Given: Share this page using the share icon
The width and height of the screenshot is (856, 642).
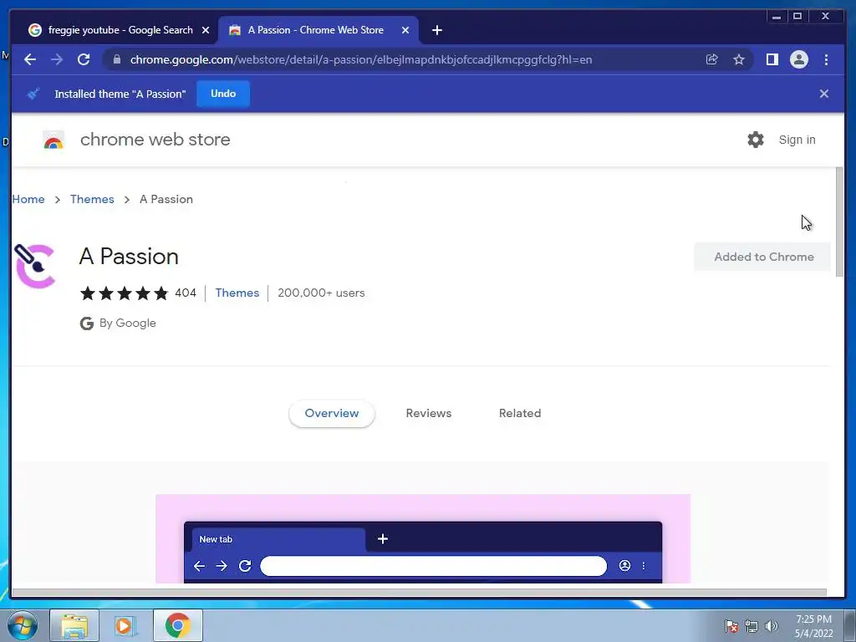Looking at the screenshot, I should tap(711, 59).
